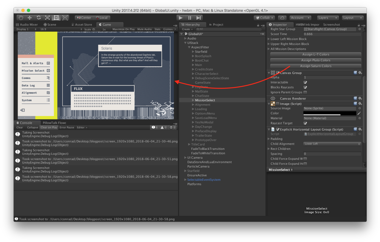Open help for Image (Script) component

(x=355, y=104)
